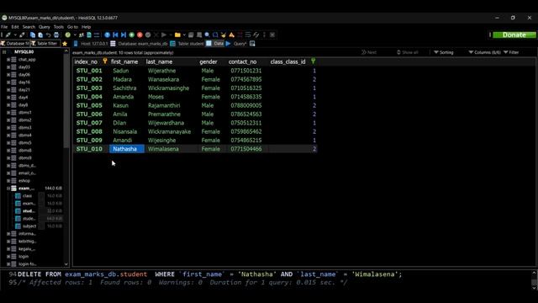Click the blue round icon in toolbar
The height and width of the screenshot is (303, 538).
pos(107,35)
